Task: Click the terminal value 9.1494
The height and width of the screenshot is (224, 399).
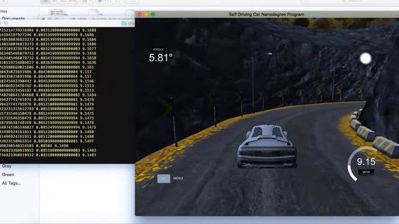Action: (x=89, y=95)
